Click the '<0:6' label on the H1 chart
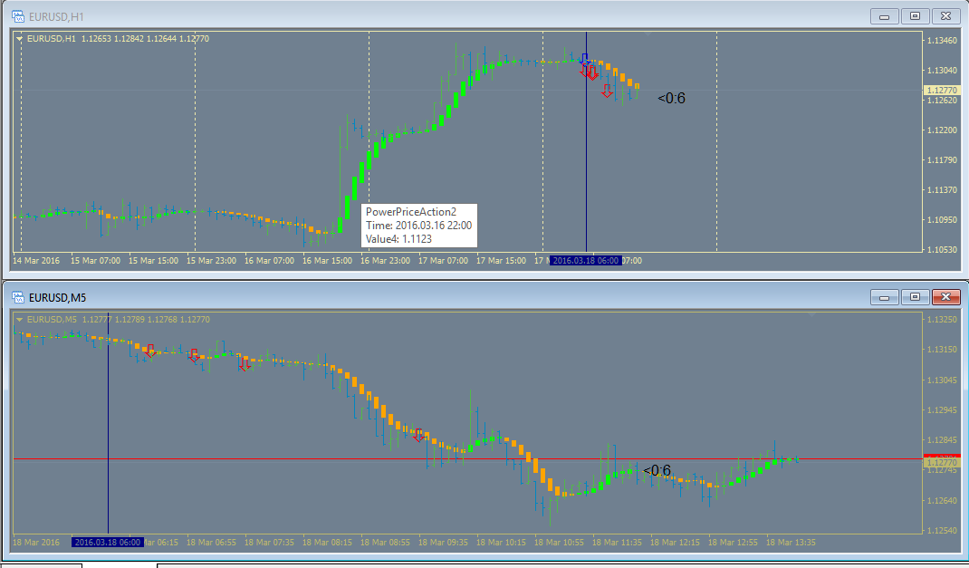Screen dimensions: 969x568 671,98
